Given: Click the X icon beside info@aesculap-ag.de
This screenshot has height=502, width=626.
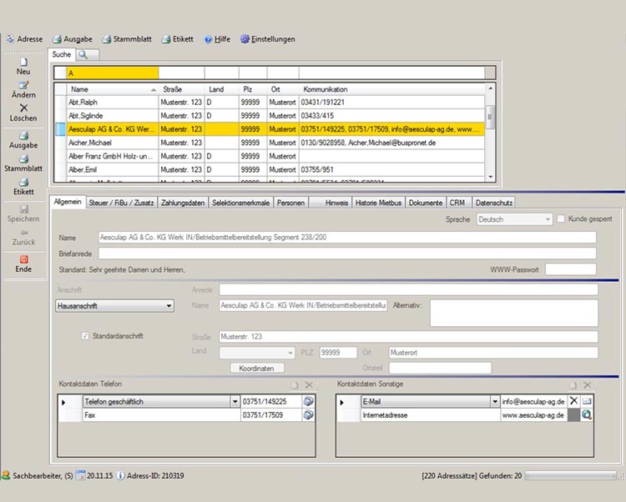Looking at the screenshot, I should coord(573,401).
